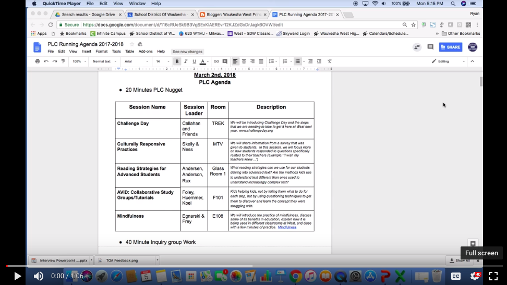Set center text alignment
The height and width of the screenshot is (285, 507).
244,61
